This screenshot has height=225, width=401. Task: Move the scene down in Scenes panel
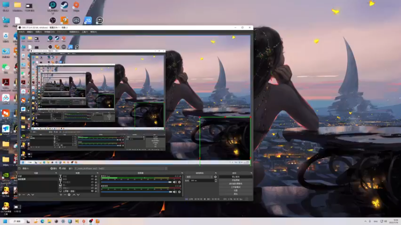[33, 194]
